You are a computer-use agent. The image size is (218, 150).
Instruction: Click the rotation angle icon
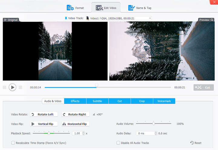[94, 114]
